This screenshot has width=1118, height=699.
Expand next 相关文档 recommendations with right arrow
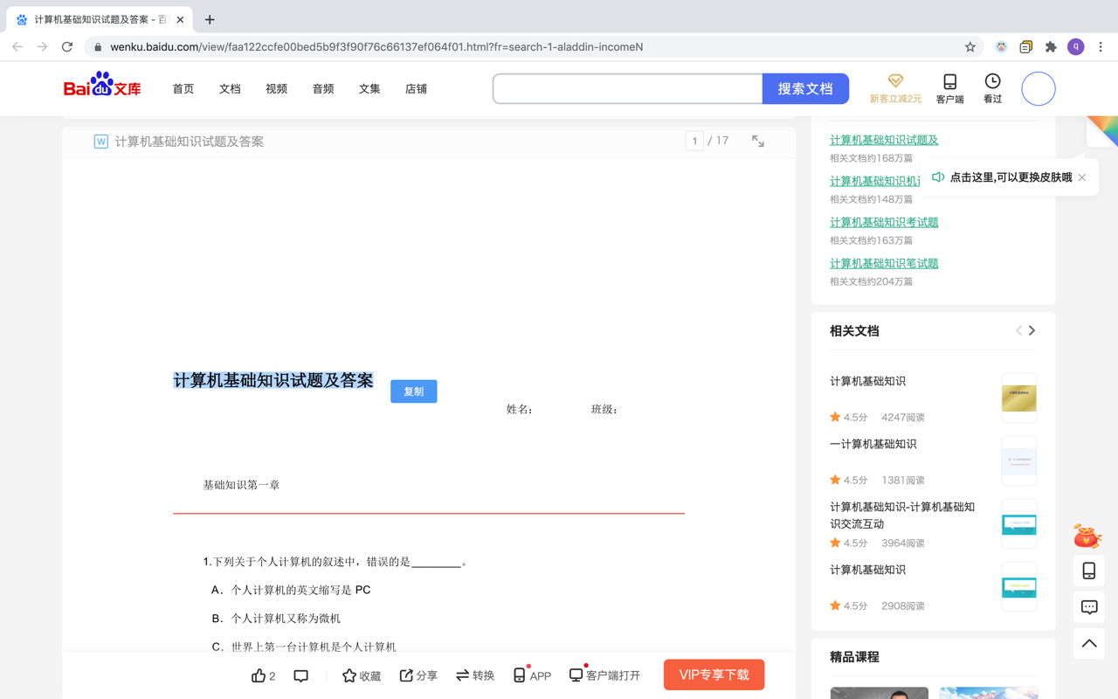pyautogui.click(x=1033, y=330)
